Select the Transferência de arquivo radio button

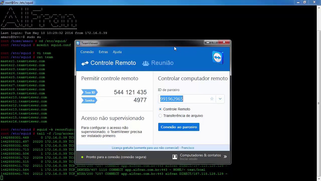coord(160,116)
